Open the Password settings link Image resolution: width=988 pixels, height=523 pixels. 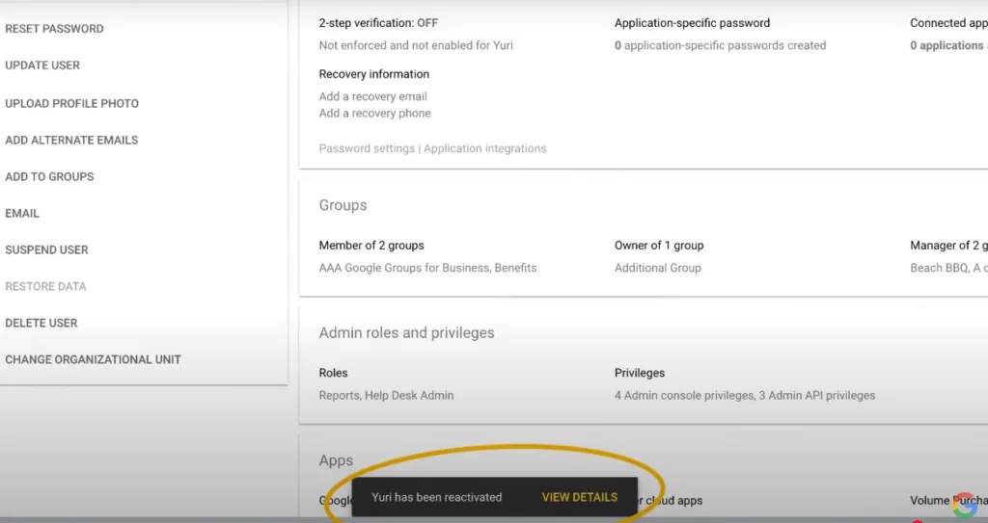(367, 148)
